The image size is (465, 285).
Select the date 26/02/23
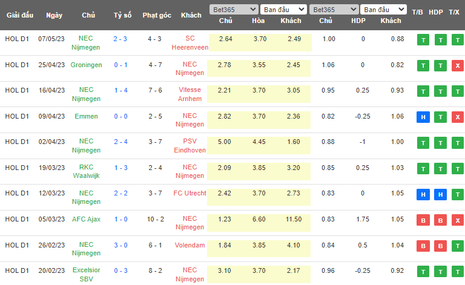tap(51, 245)
